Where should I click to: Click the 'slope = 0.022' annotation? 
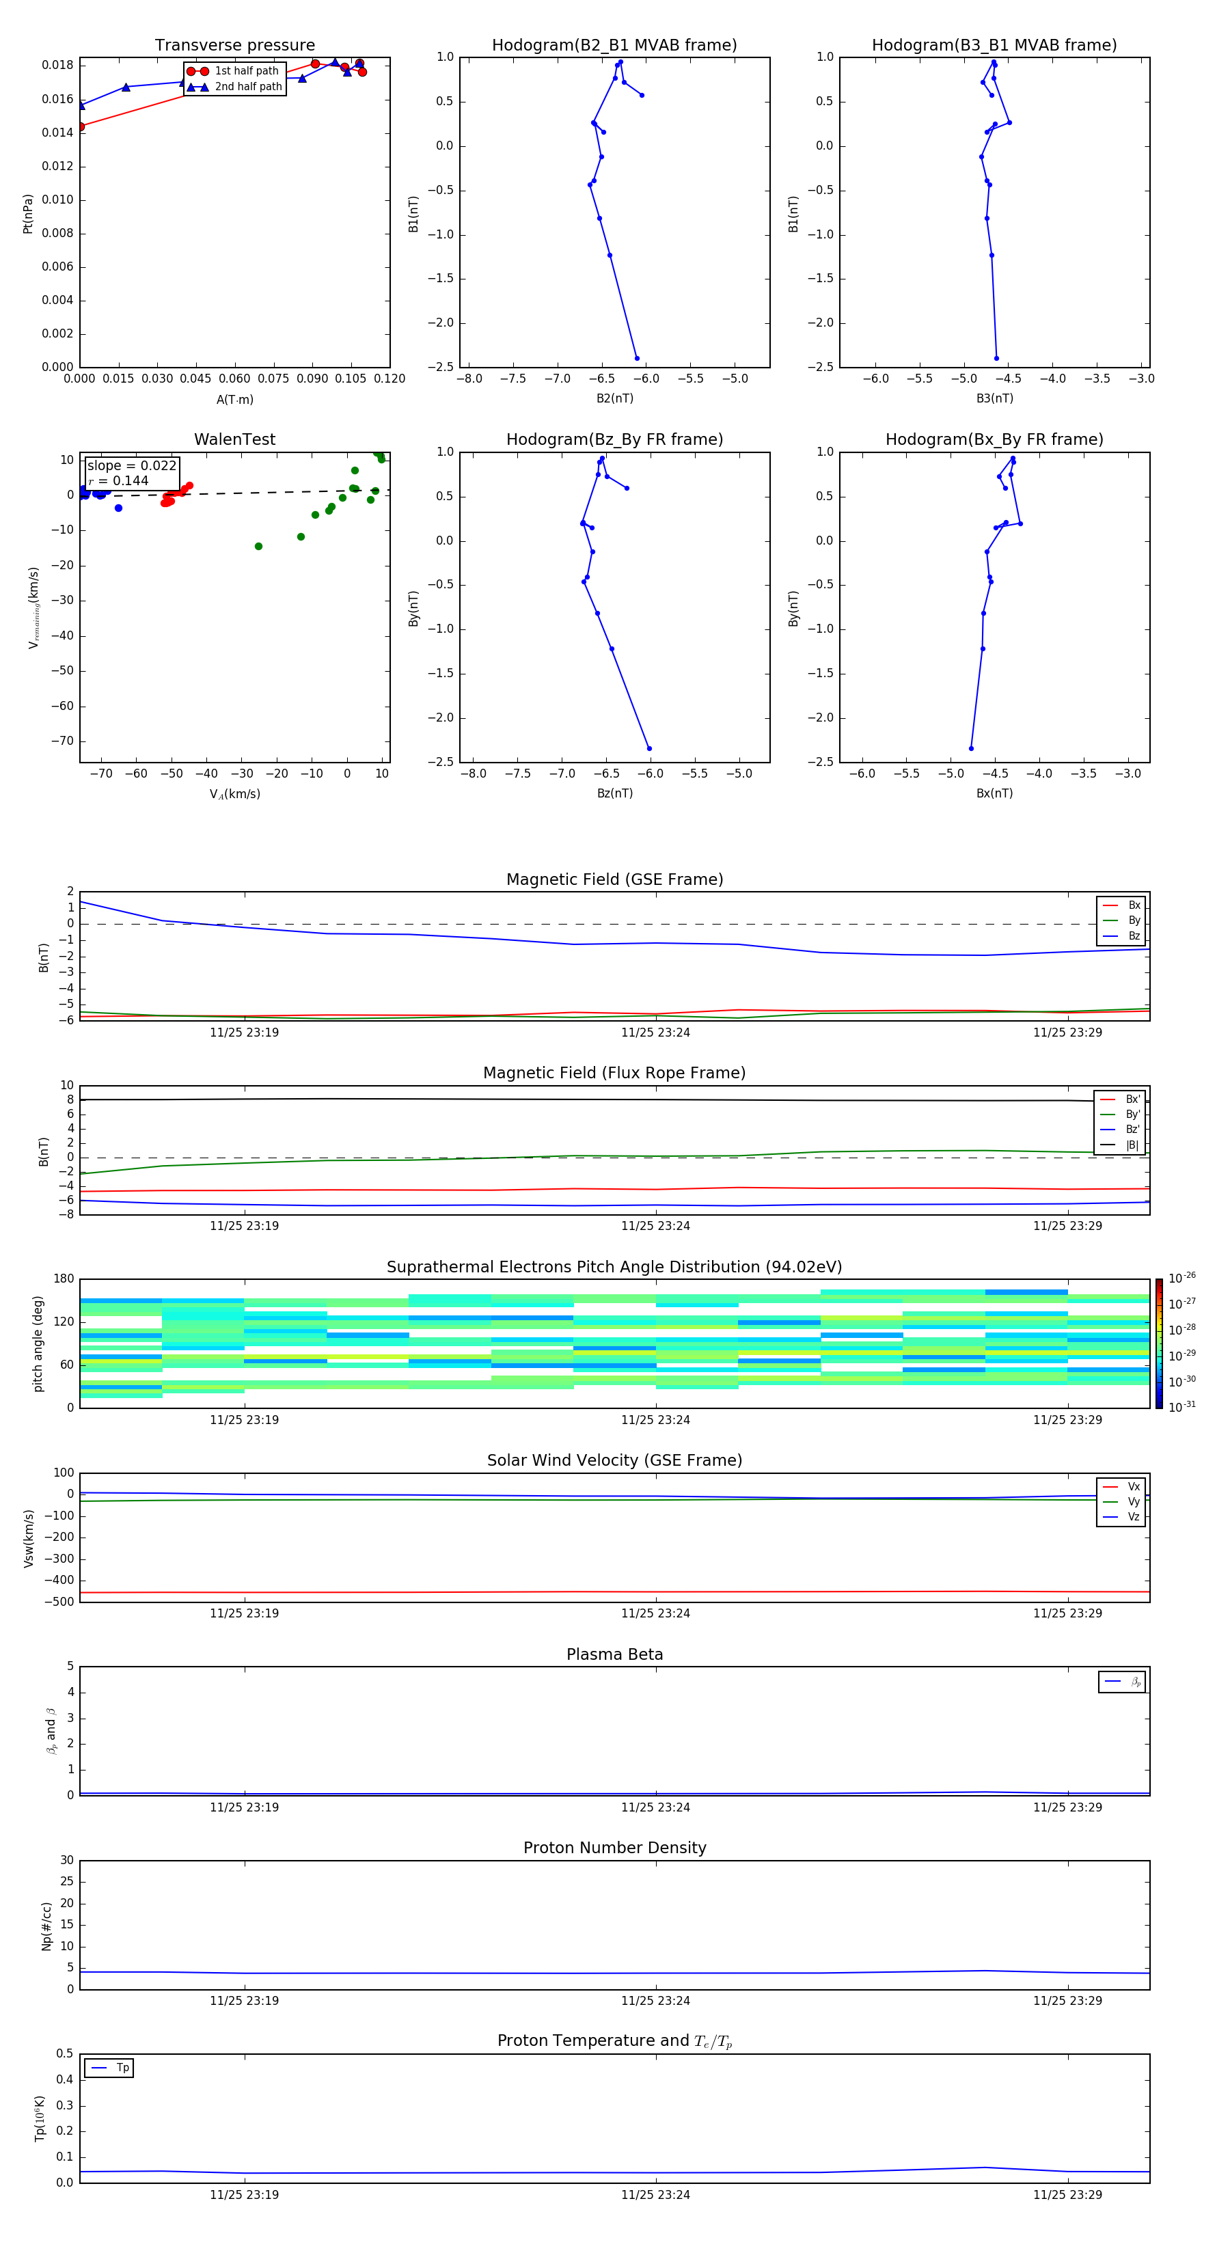(132, 466)
